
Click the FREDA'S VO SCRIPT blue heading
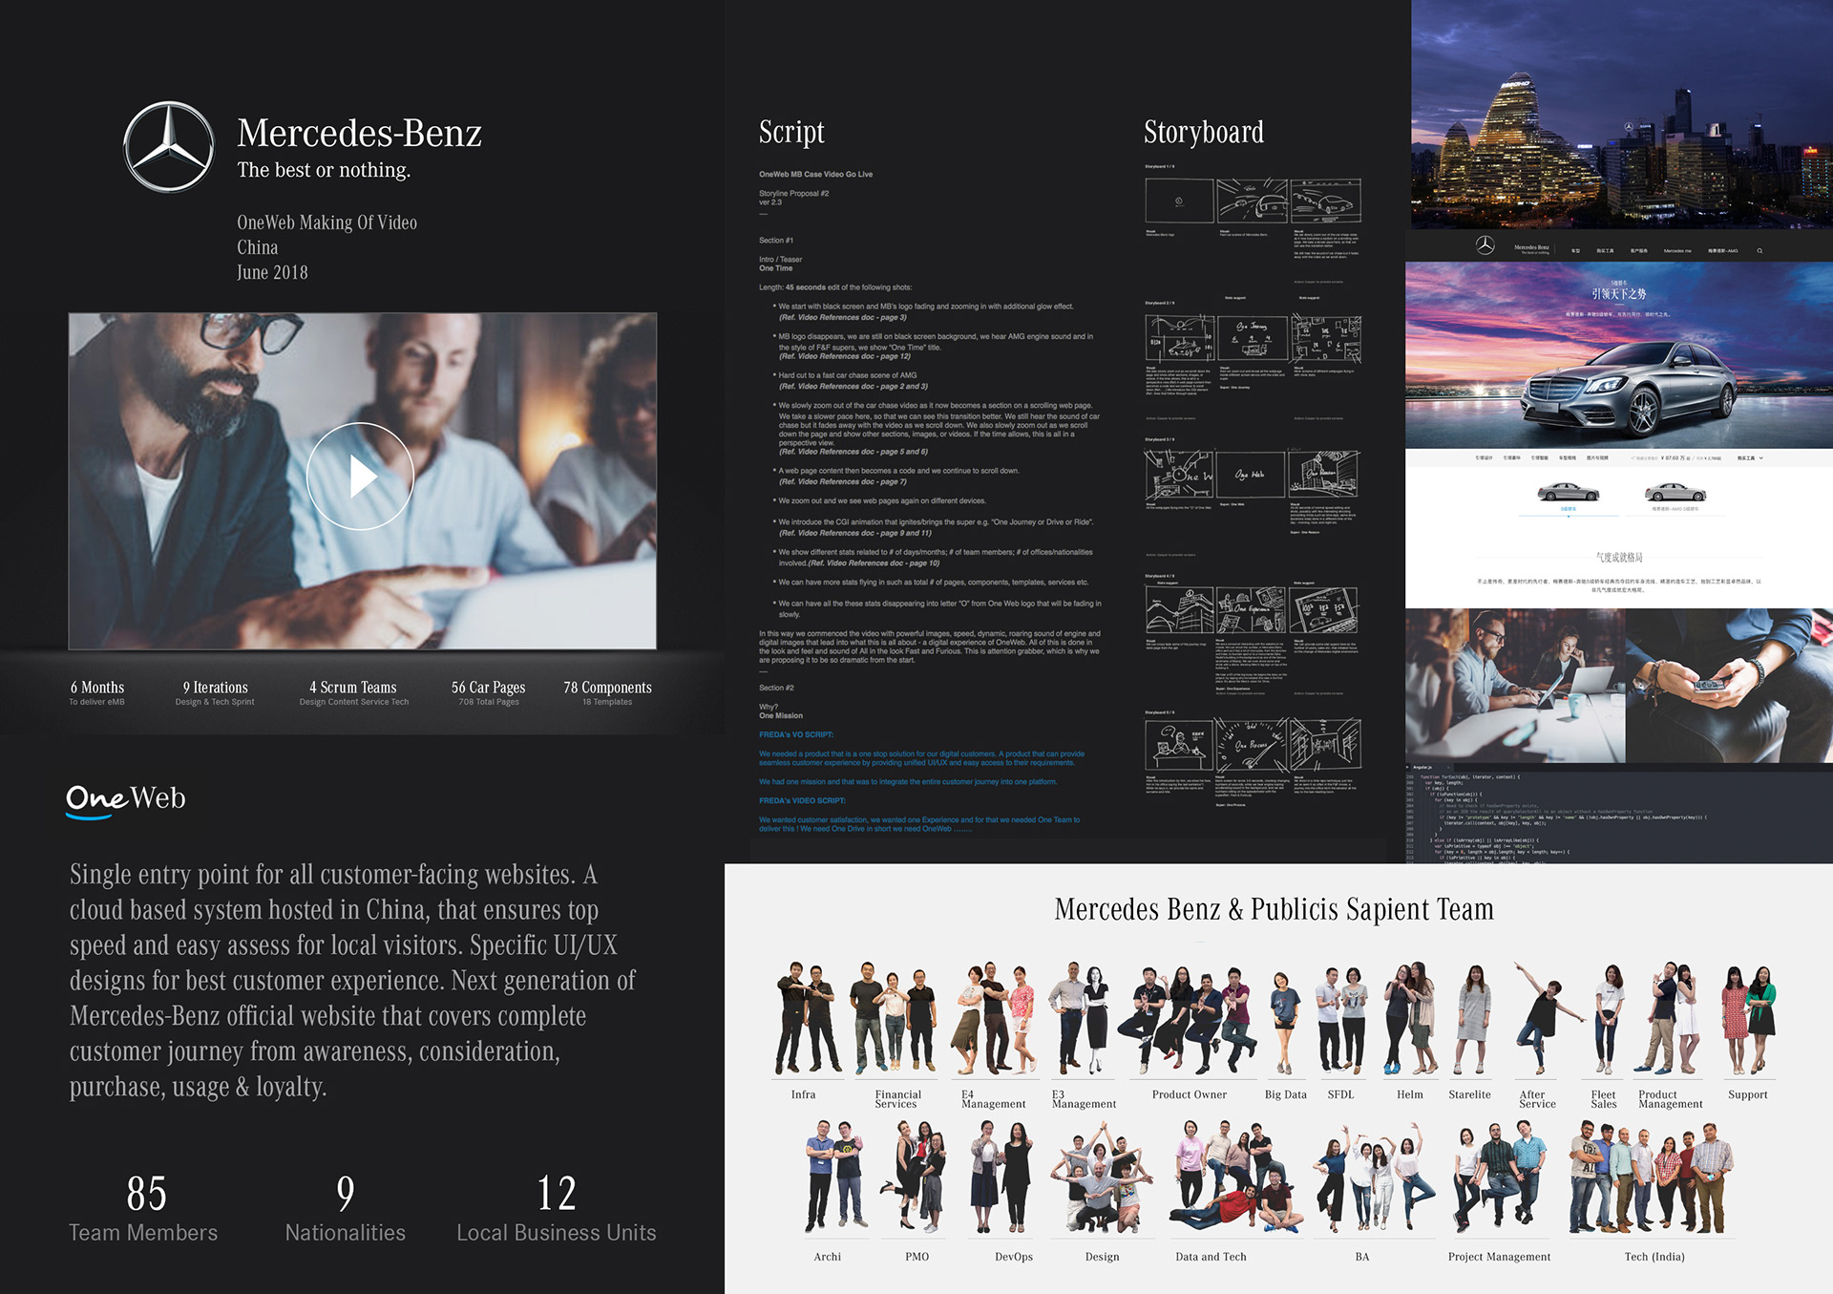coord(796,734)
